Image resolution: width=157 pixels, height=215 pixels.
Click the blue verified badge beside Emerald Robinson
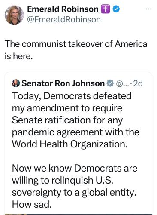coord(116,9)
